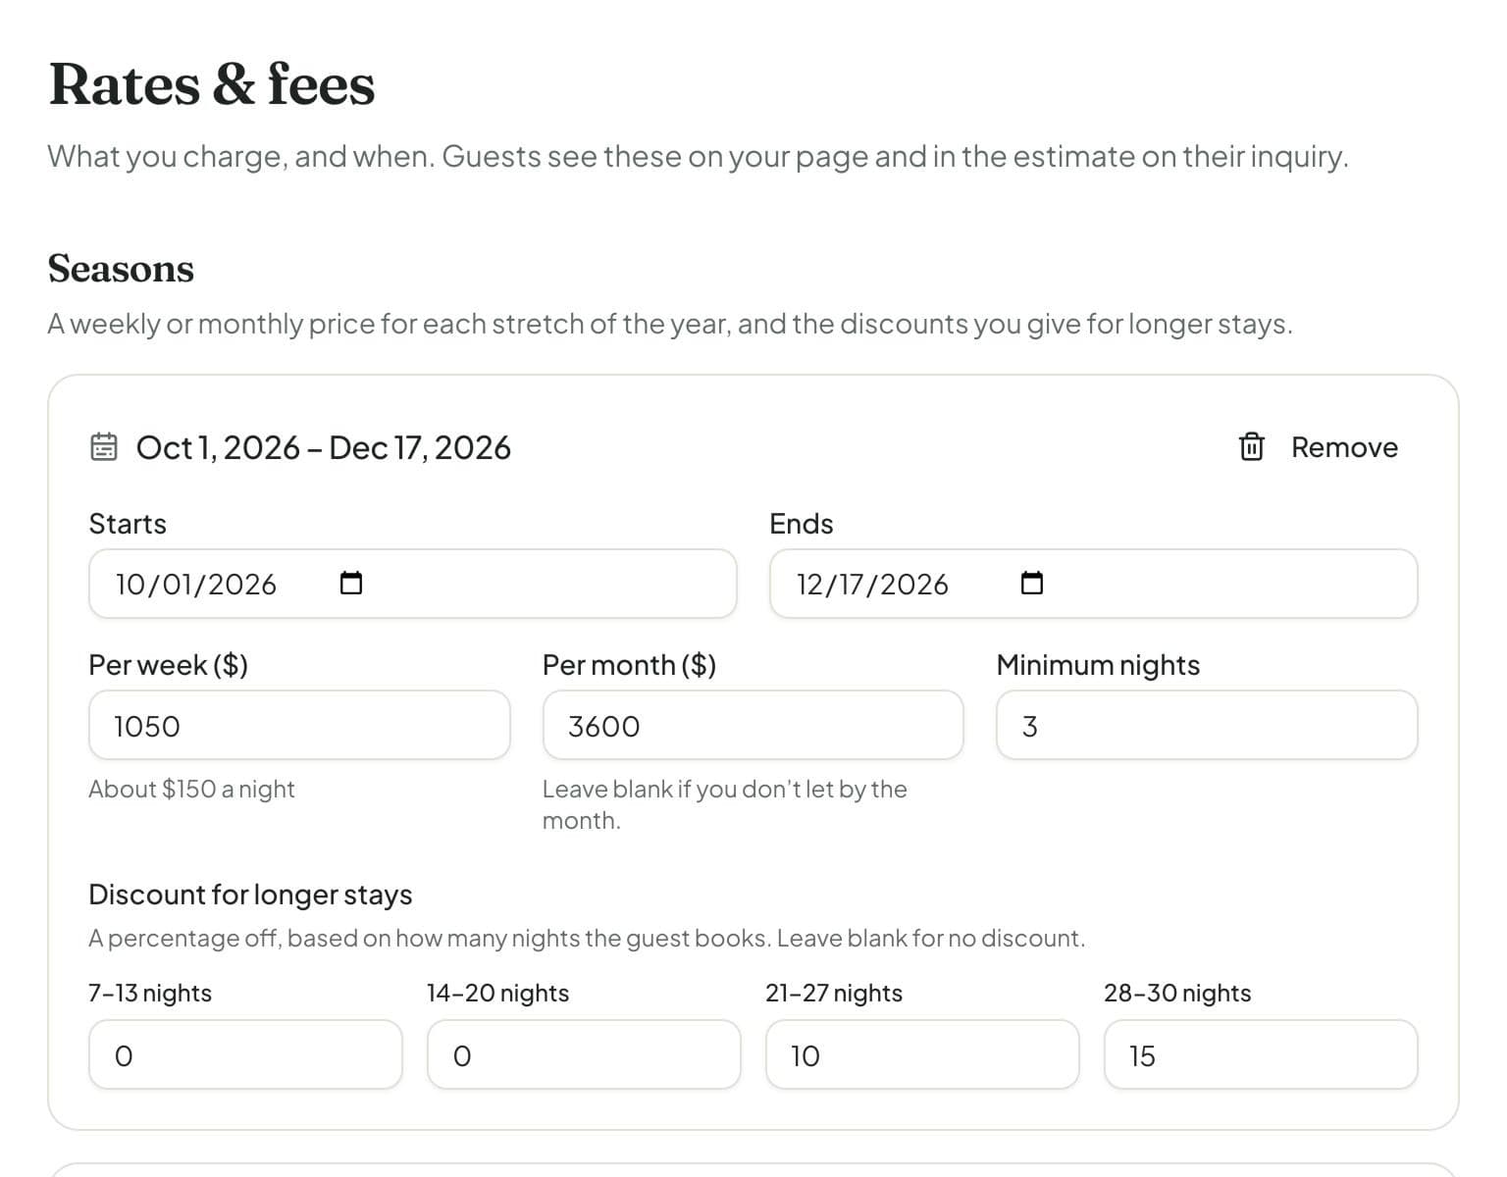This screenshot has height=1177, width=1507.
Task: Edit the Per month price field
Action: pyautogui.click(x=753, y=725)
